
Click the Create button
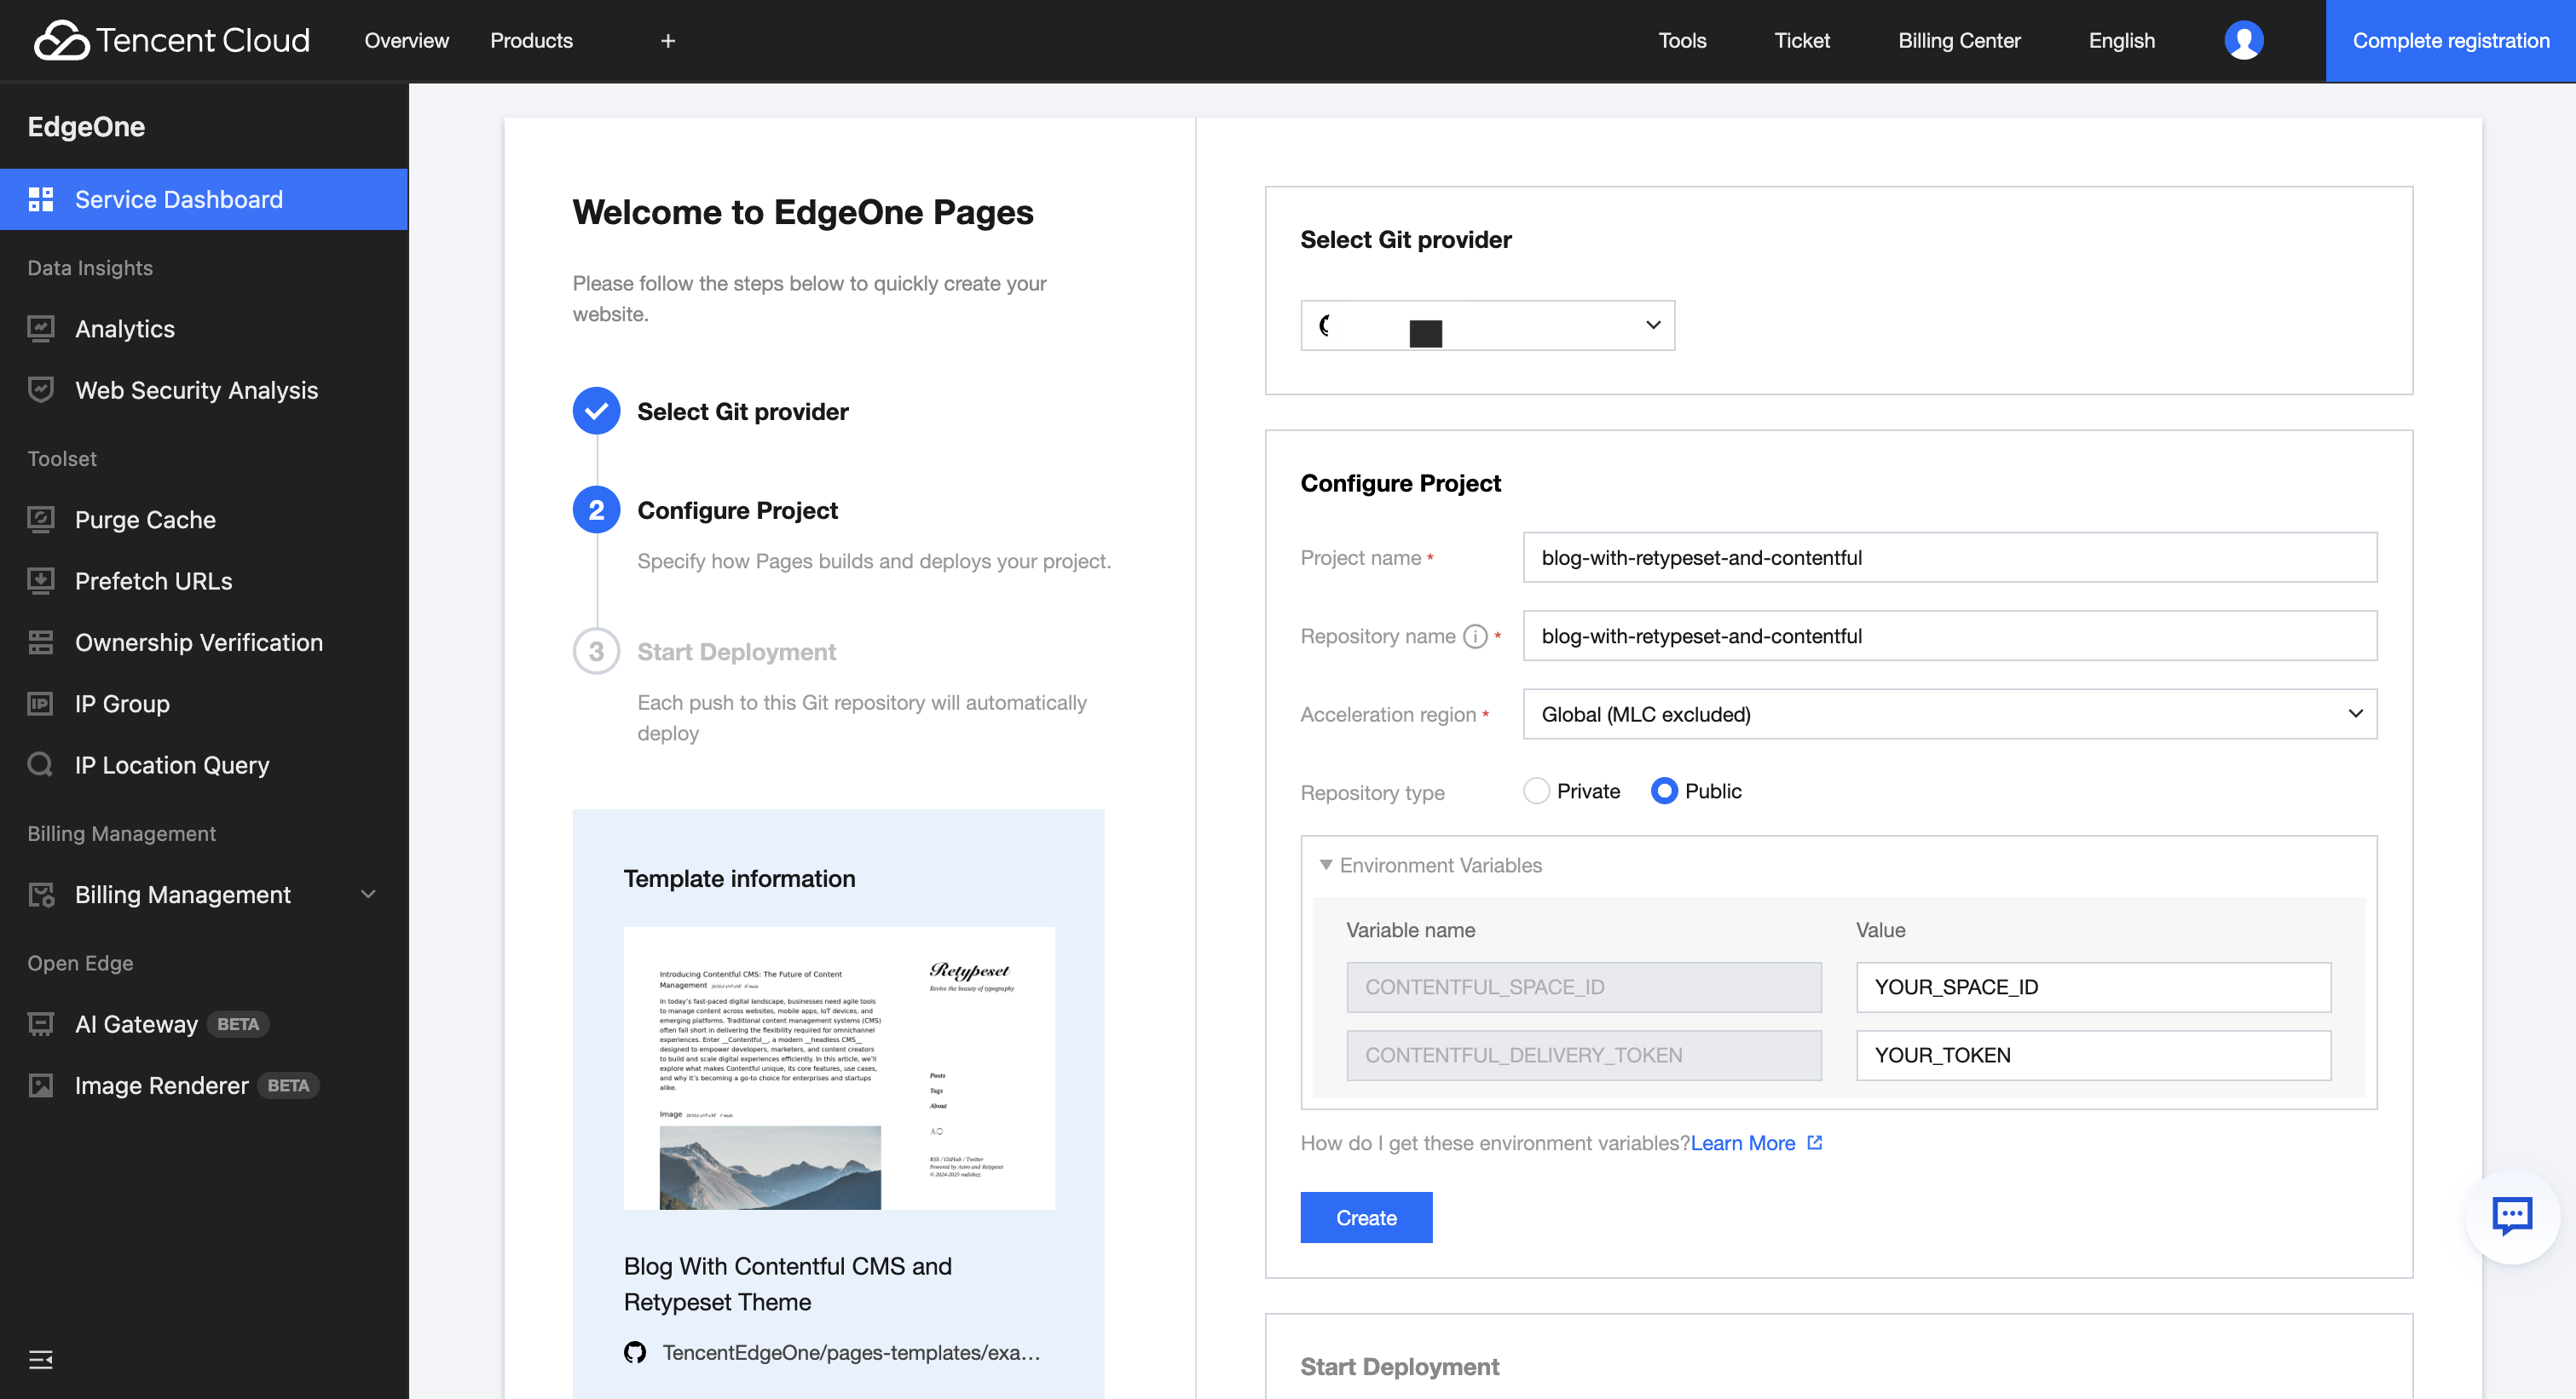tap(1366, 1218)
